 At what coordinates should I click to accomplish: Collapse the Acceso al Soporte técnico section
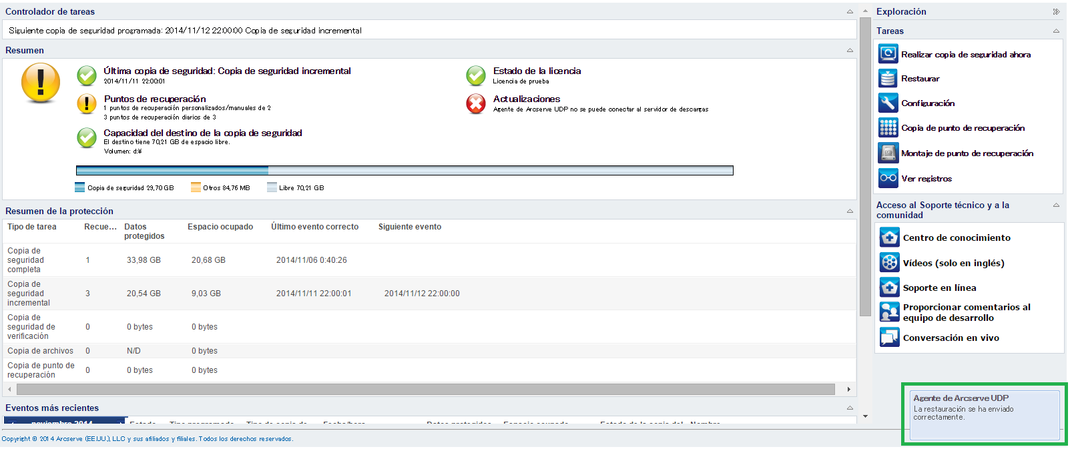[1056, 205]
